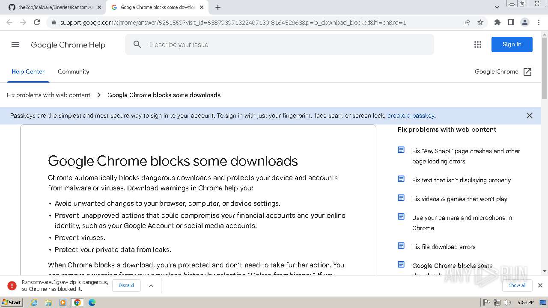Click Sign in button
548x308 pixels.
(x=512, y=44)
